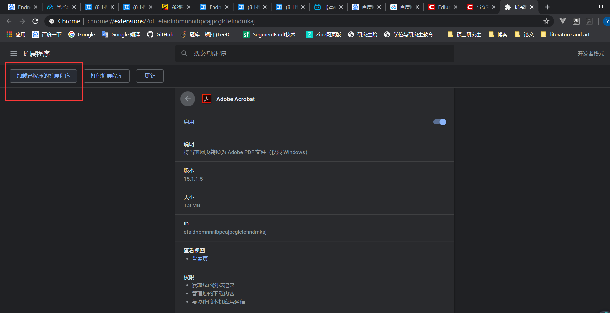
Task: Reload the current page
Action: pos(35,21)
